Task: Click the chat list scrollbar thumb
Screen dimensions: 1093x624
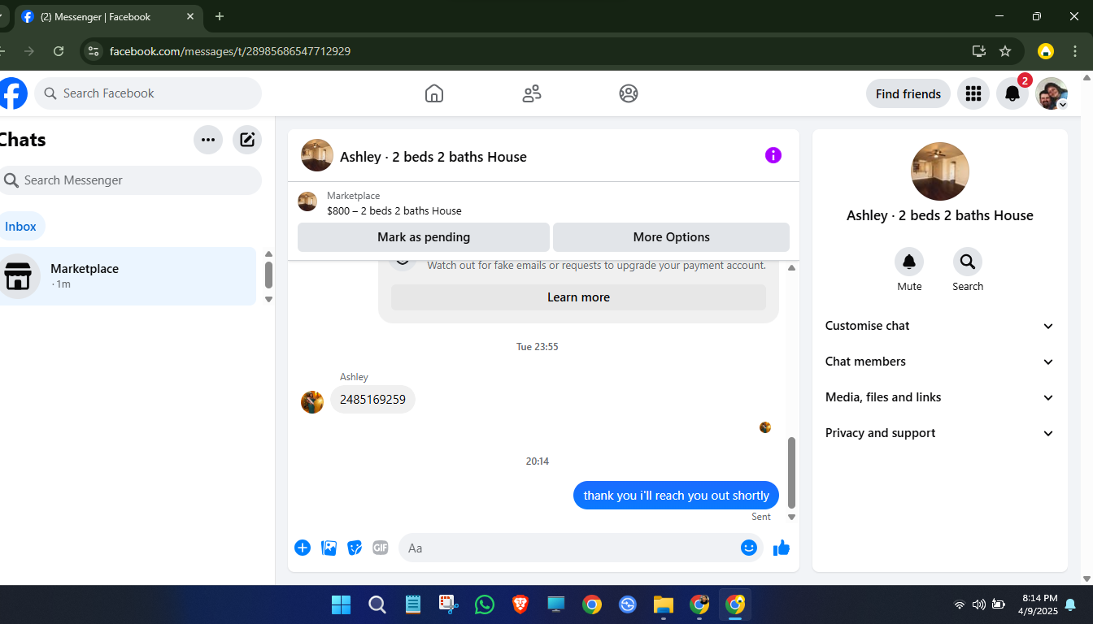Action: pos(268,275)
